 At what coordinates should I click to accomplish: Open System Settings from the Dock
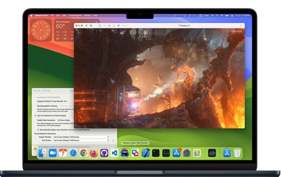coord(187,153)
